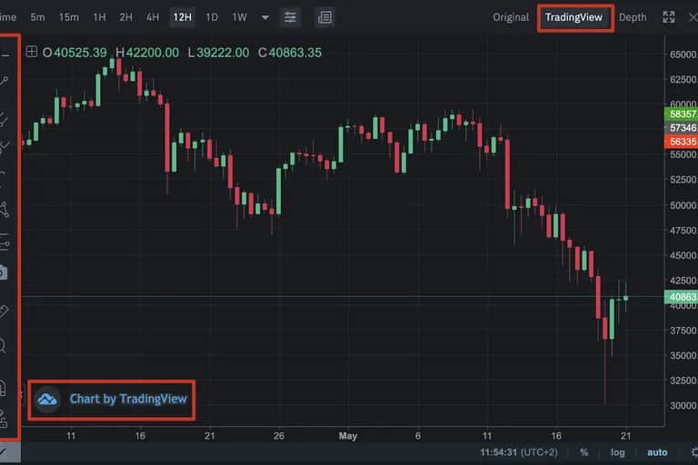This screenshot has width=698, height=465.
Task: Select the ruler measure tool
Action: pyautogui.click(x=4, y=311)
